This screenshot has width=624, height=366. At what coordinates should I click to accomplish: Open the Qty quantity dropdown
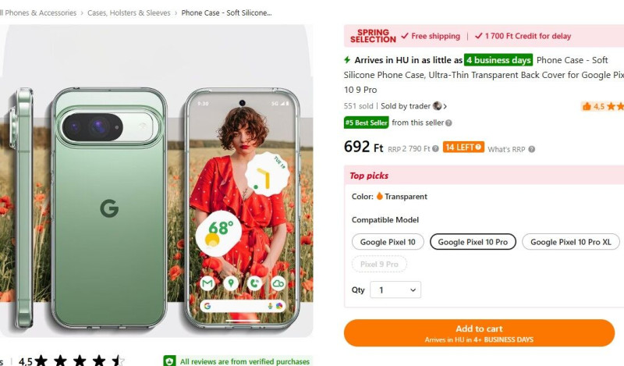coord(395,290)
